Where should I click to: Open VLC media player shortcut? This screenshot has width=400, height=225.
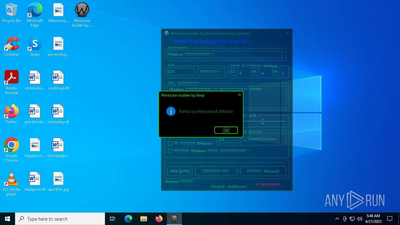[12, 183]
